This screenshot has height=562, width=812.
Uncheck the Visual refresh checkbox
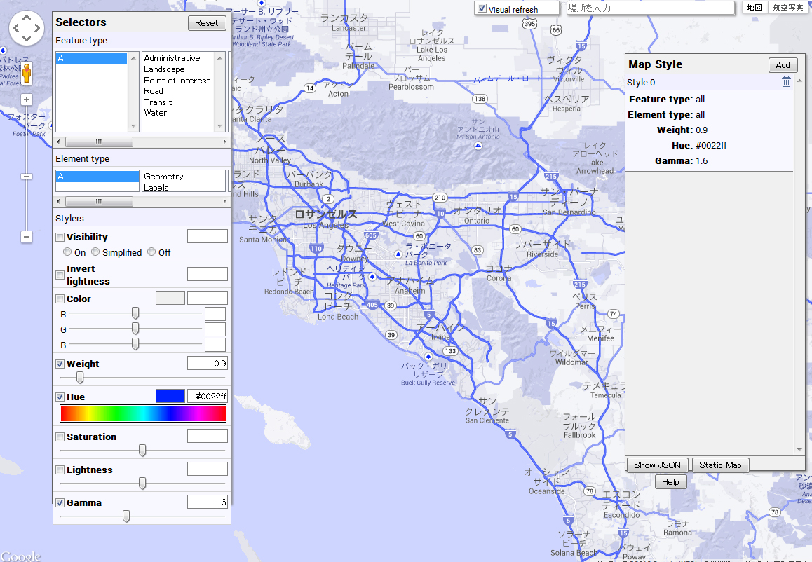(x=482, y=9)
